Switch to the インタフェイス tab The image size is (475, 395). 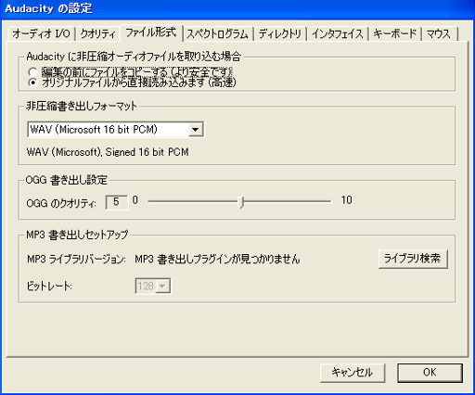point(338,33)
